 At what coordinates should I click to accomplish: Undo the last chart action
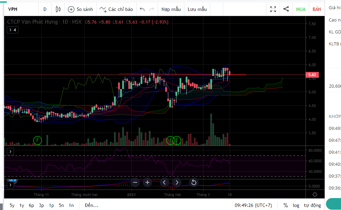coord(142,9)
